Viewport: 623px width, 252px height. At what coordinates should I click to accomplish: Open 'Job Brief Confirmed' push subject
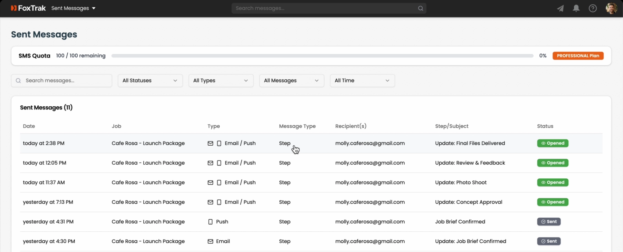pyautogui.click(x=460, y=222)
